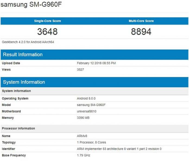The width and height of the screenshot is (189, 161).
Task: Select the gray System Information subheader row
Action: coord(16,91)
